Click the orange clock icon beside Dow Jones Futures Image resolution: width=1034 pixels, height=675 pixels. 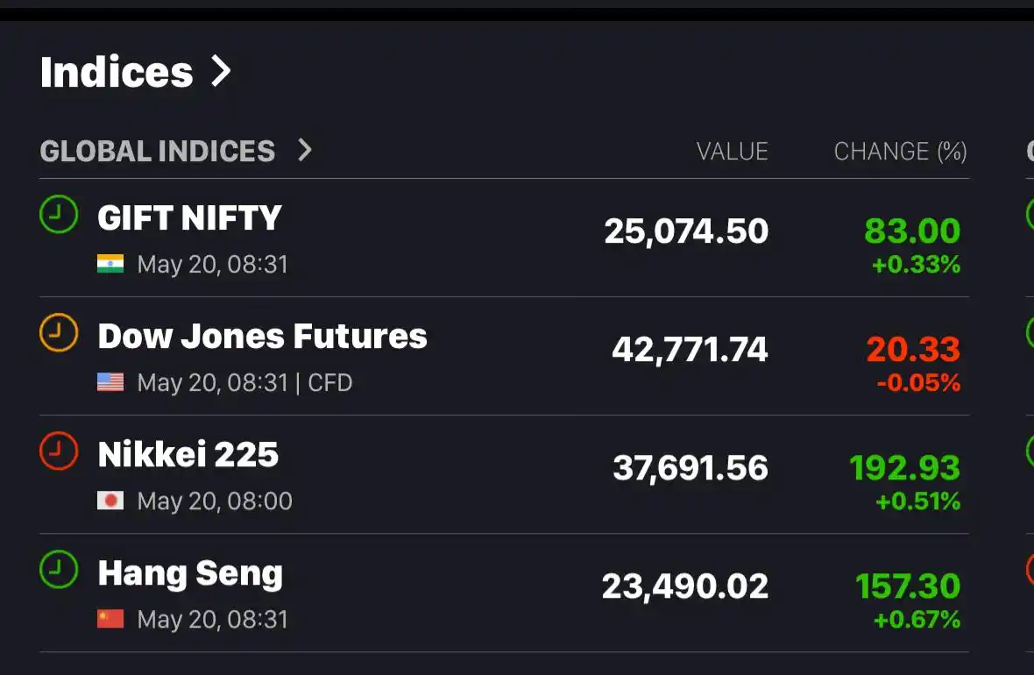[x=59, y=332]
